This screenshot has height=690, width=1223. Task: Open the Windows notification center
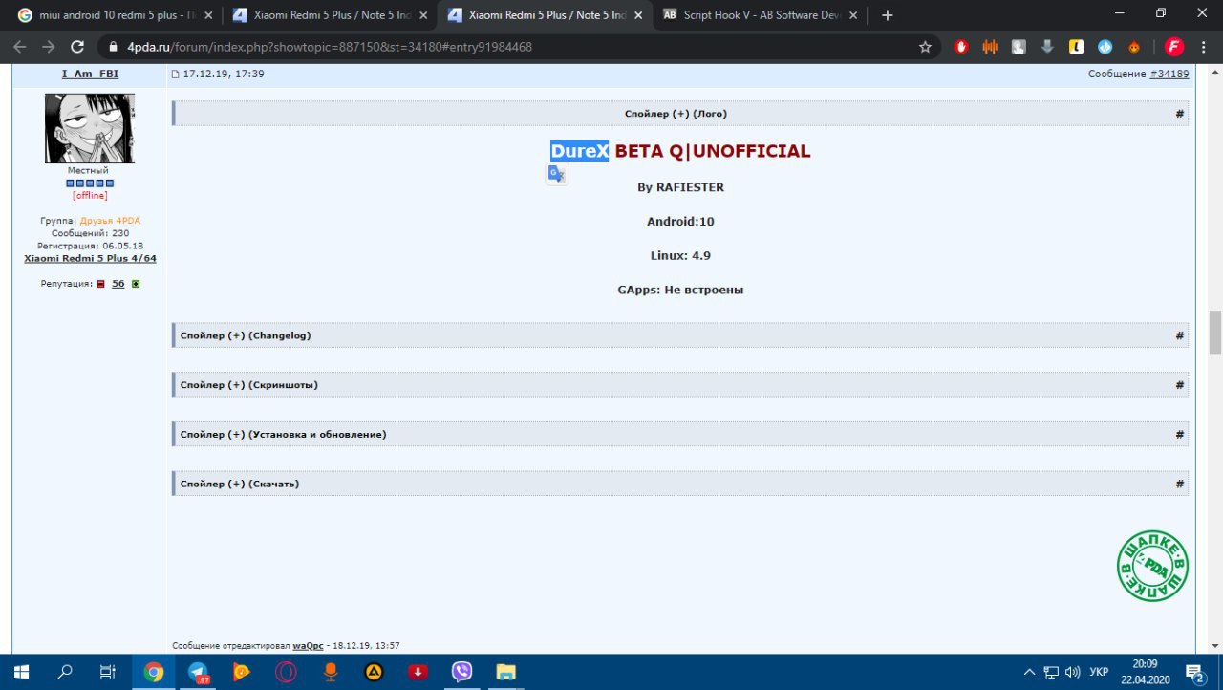click(1196, 672)
